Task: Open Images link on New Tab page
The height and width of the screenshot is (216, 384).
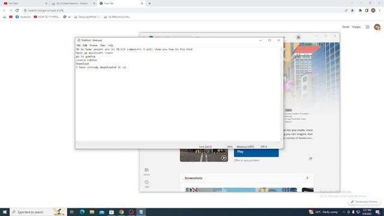Action: point(356,27)
